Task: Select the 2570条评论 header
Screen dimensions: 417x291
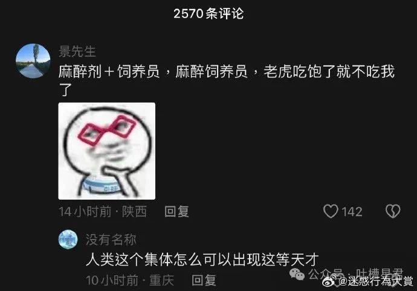Action: pos(208,13)
